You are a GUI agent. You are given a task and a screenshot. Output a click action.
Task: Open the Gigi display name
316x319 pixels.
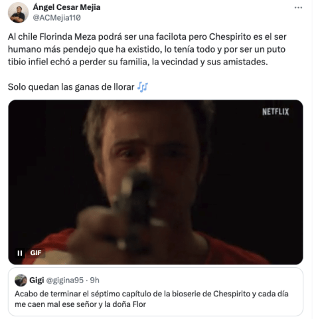[37, 280]
